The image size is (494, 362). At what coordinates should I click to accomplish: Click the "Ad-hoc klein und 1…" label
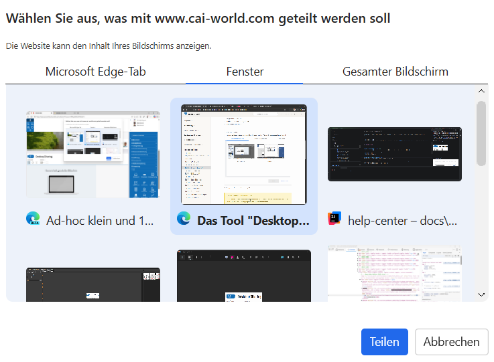(101, 220)
